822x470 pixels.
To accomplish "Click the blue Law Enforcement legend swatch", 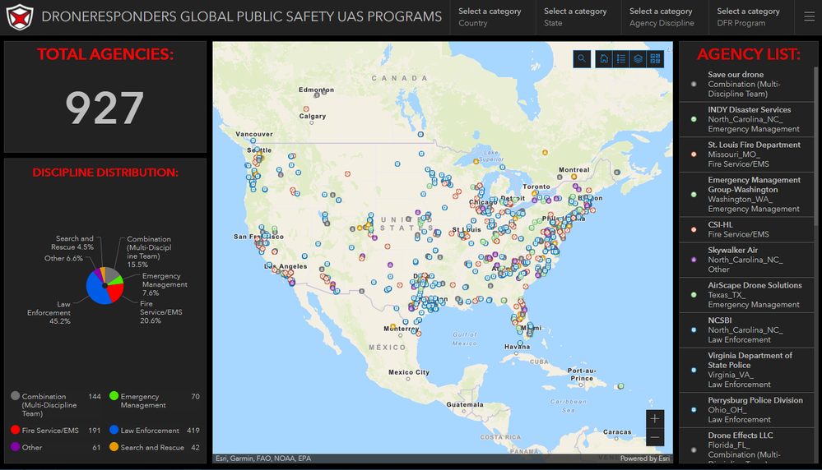I will [114, 430].
